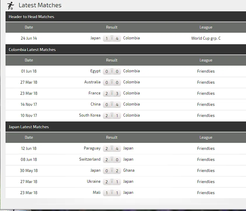Open the Australia team name link

[x=92, y=82]
